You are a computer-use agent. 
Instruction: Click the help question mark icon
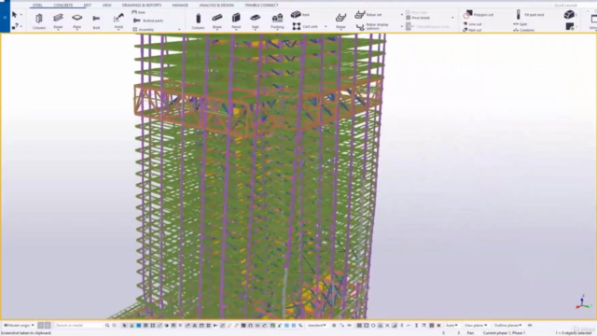click(x=15, y=26)
